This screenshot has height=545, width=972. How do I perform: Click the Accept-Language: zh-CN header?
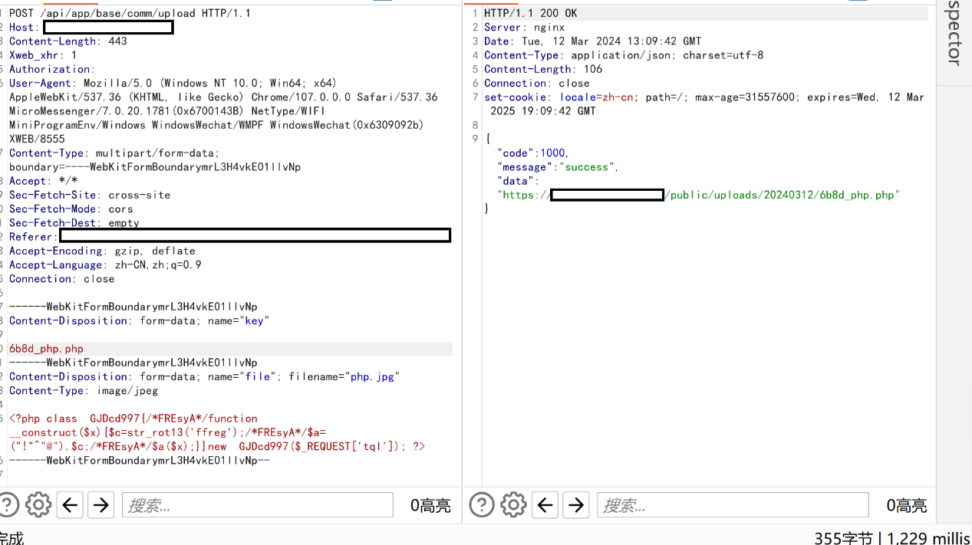105,264
